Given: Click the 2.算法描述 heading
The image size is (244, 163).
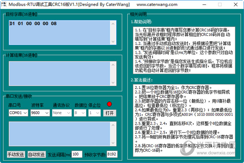Looking at the screenshot, I should point(142,80).
